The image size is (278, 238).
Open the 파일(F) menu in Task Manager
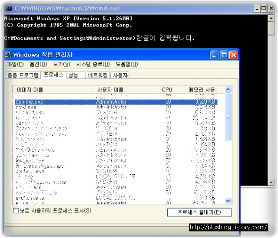[15, 65]
